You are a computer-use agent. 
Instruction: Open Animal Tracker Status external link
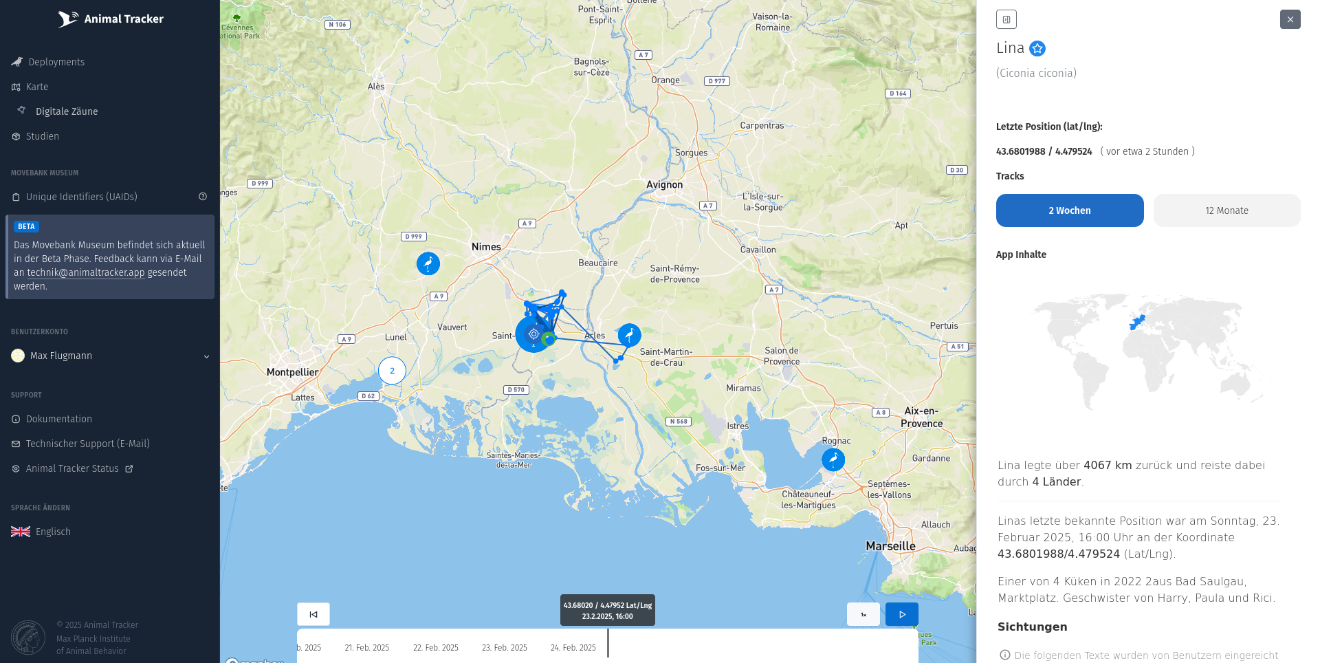(72, 468)
